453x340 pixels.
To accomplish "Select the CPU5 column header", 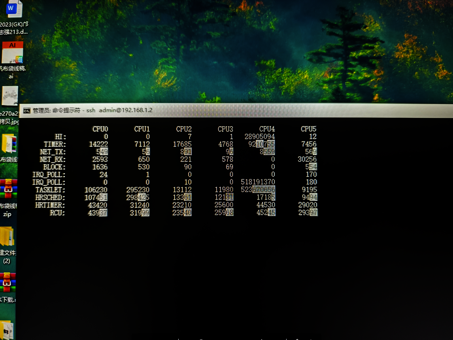I will (x=309, y=129).
